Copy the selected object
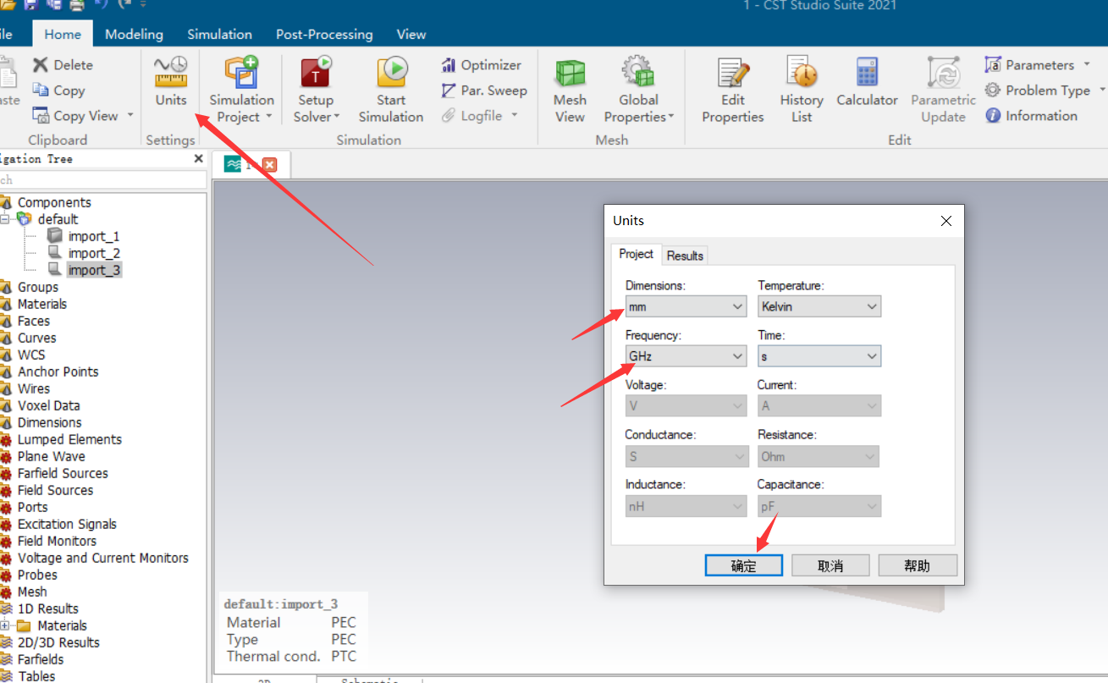Screen dimensions: 1108x683 (x=58, y=91)
